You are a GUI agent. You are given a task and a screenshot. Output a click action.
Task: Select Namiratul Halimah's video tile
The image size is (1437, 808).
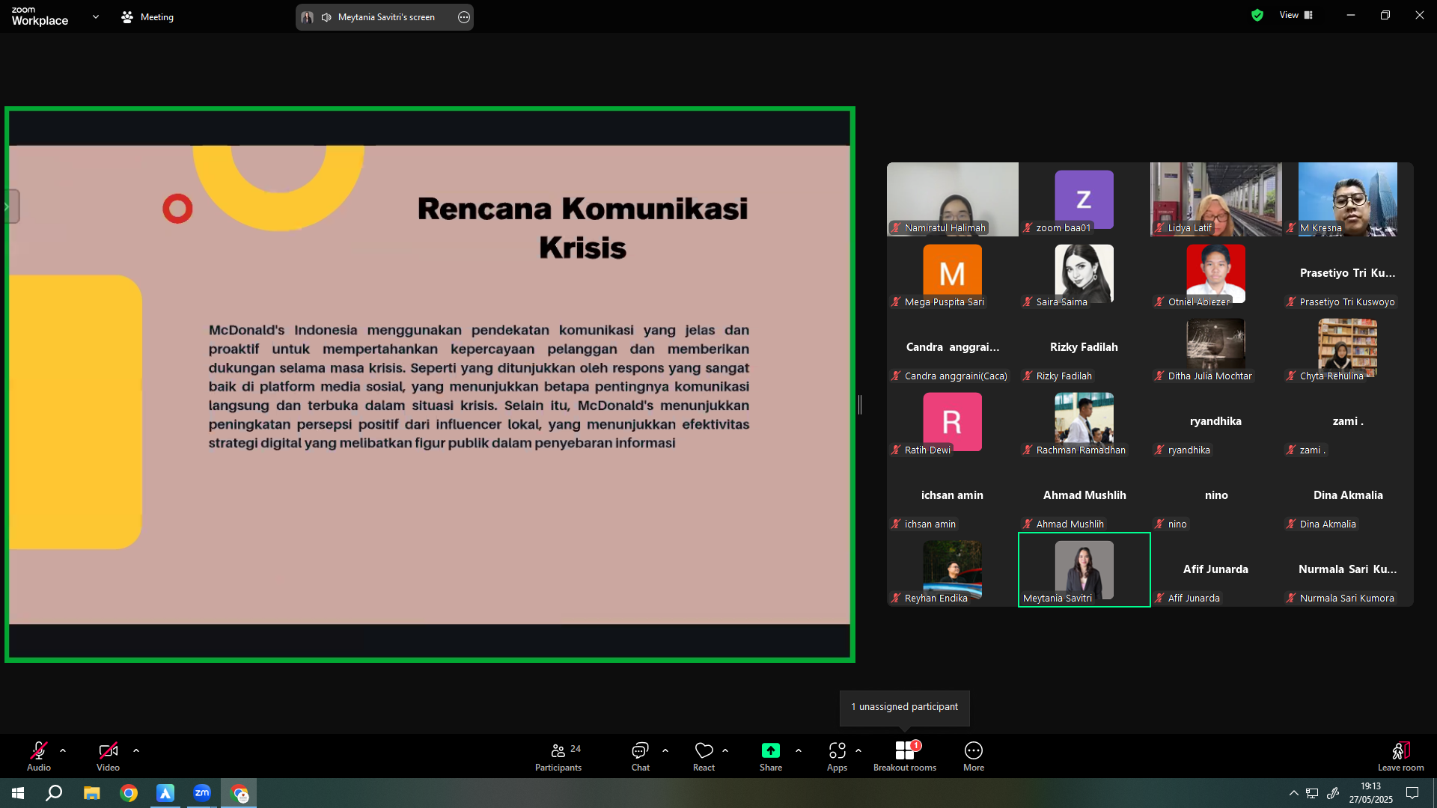pos(953,199)
